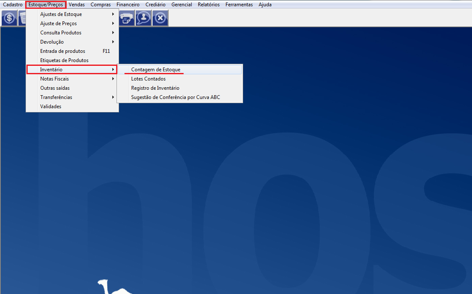Choose Validades from the Estoque menu
The height and width of the screenshot is (294, 472).
pyautogui.click(x=51, y=107)
